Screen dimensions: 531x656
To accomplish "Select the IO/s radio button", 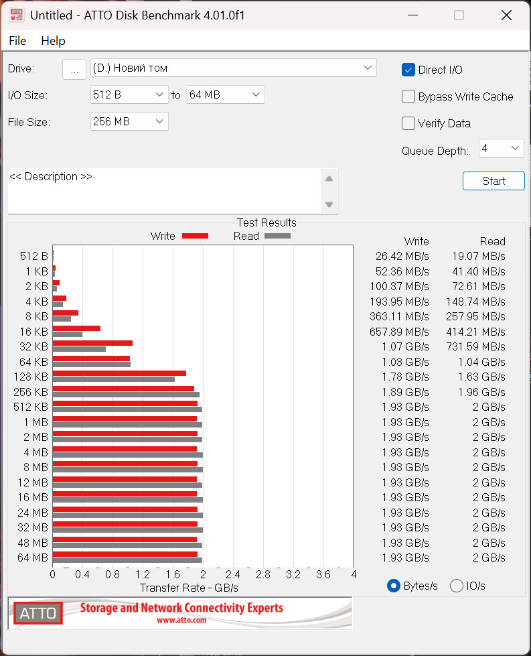I will click(457, 586).
